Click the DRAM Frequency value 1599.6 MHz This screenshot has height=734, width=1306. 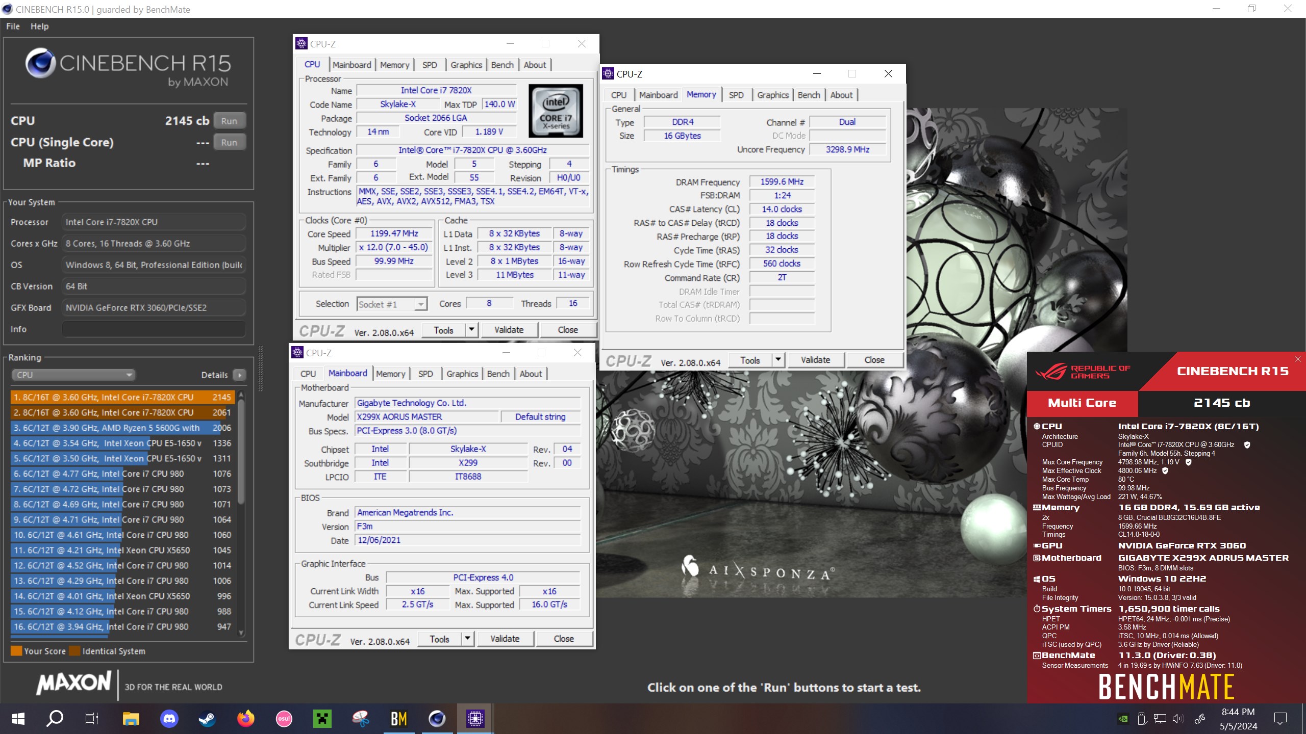(x=782, y=182)
